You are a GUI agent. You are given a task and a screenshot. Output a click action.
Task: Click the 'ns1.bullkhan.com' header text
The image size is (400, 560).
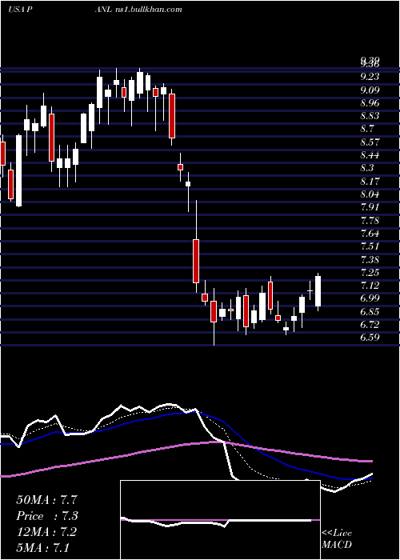pyautogui.click(x=148, y=10)
